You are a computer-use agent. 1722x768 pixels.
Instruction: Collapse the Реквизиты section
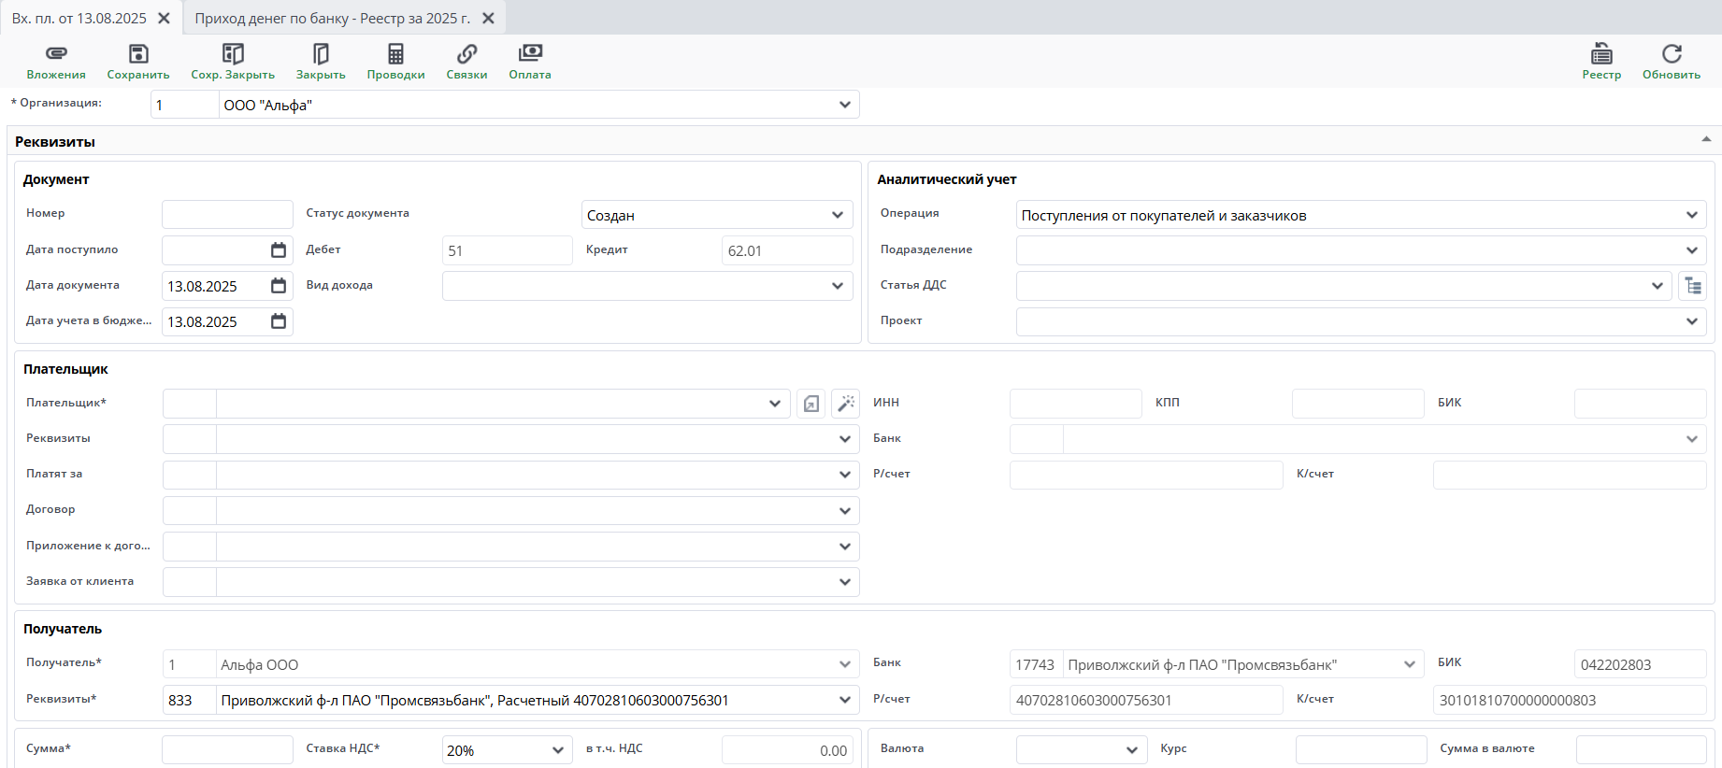tap(1706, 139)
